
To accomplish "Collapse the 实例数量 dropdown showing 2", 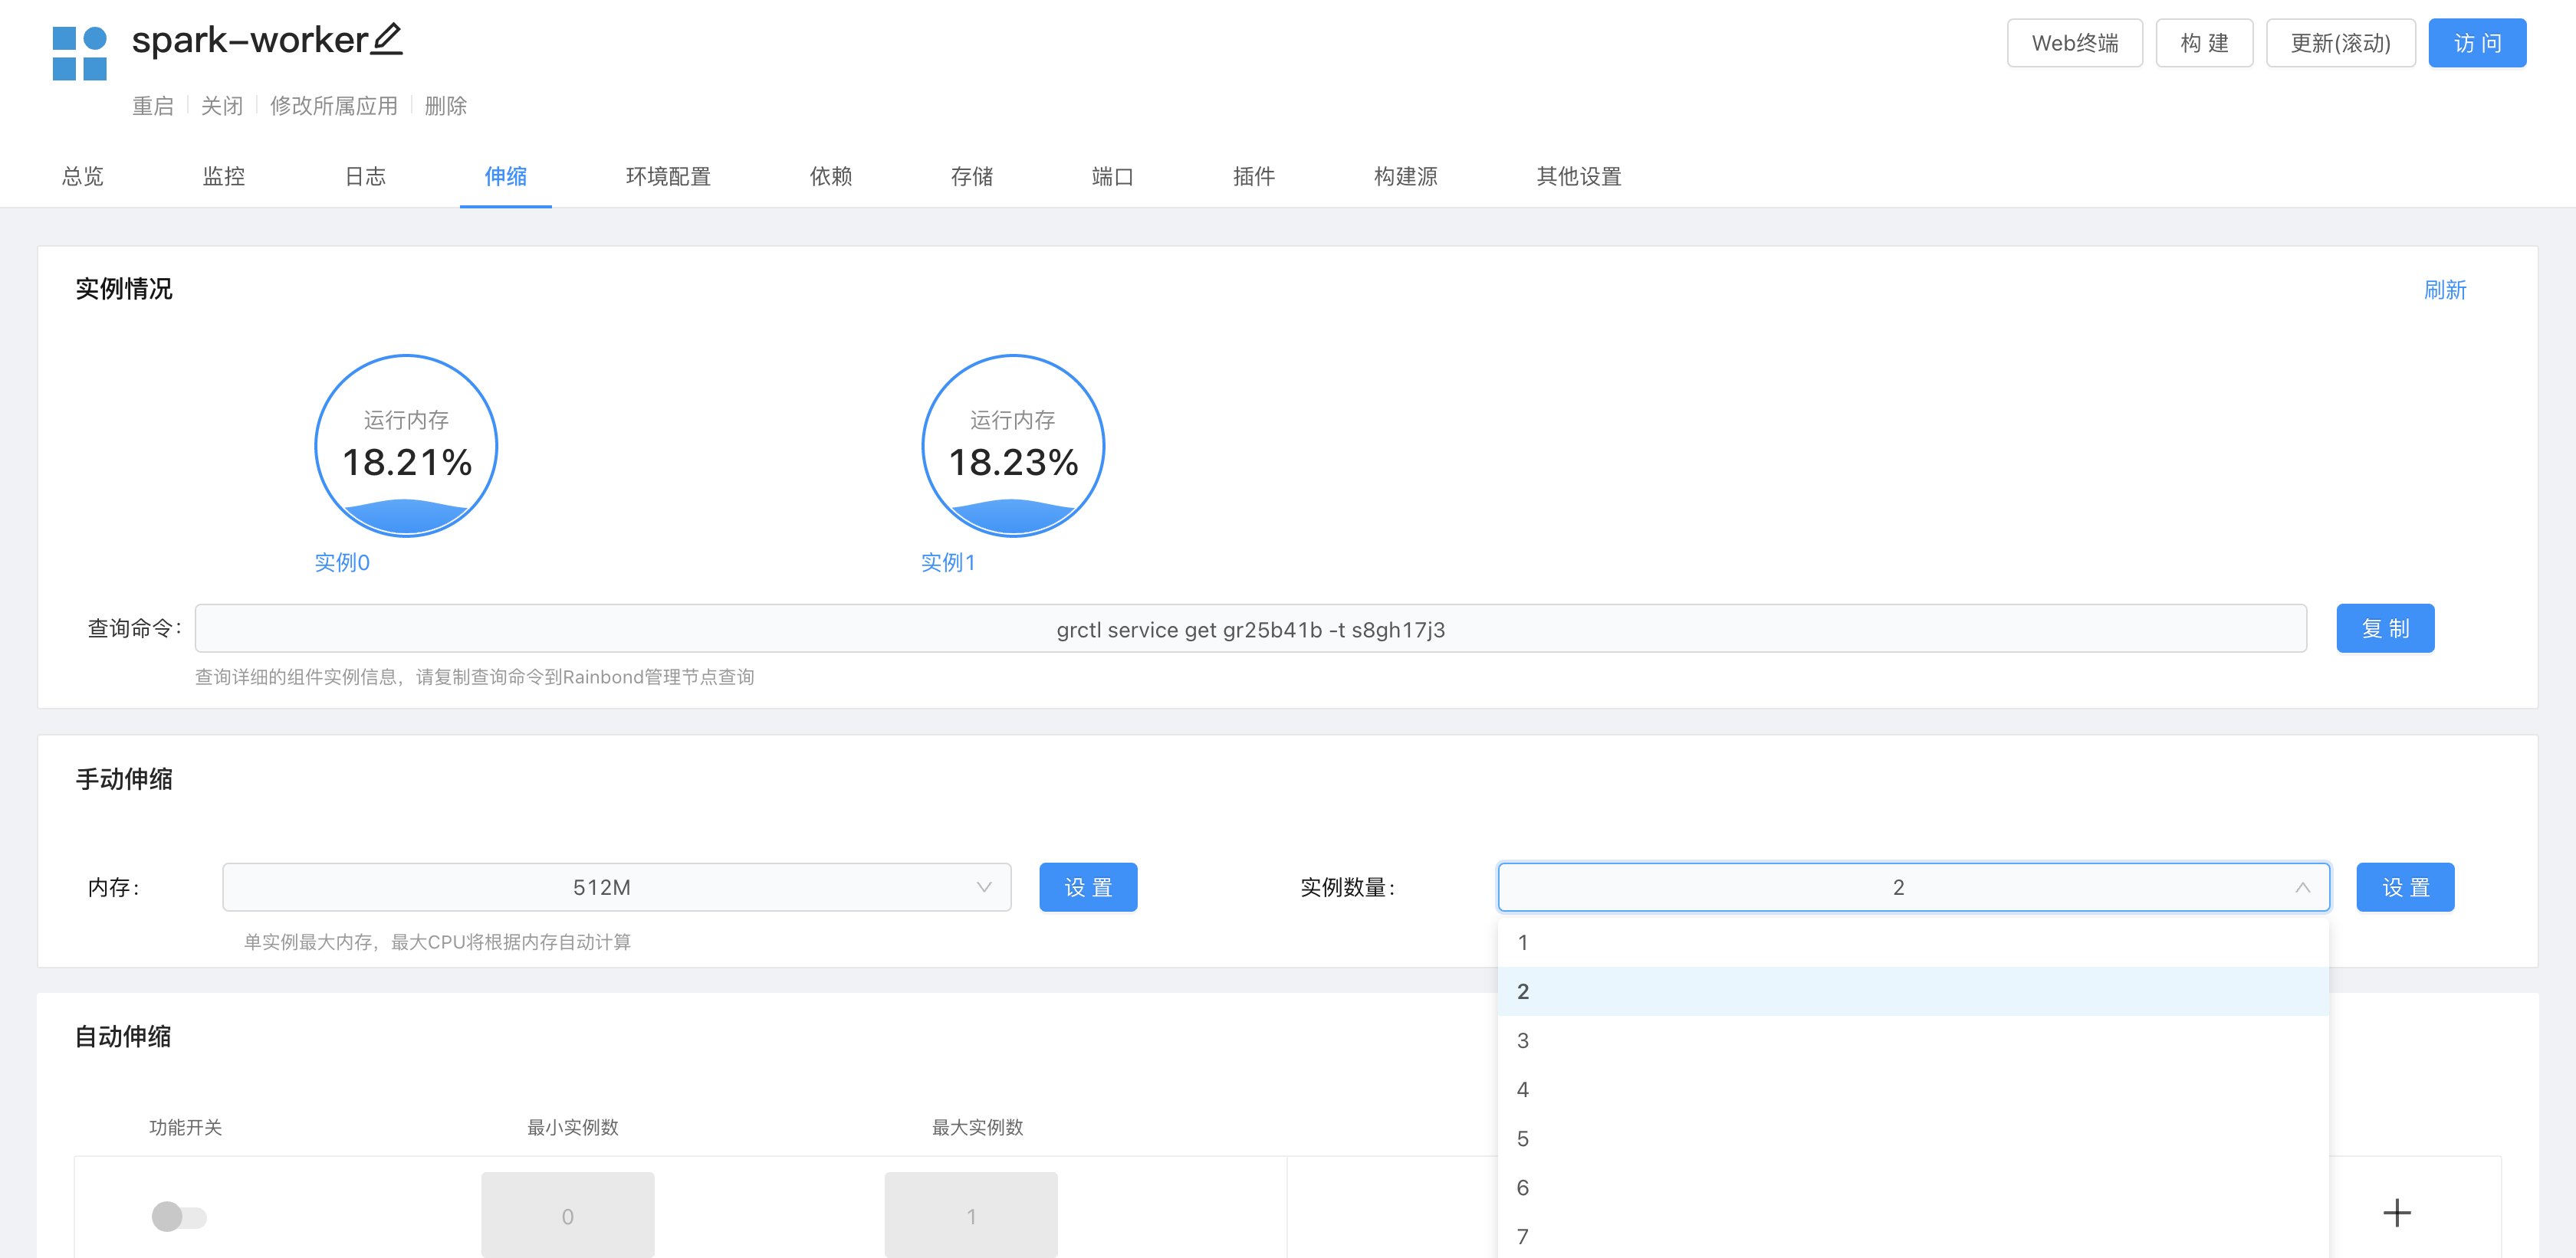I will 1913,887.
